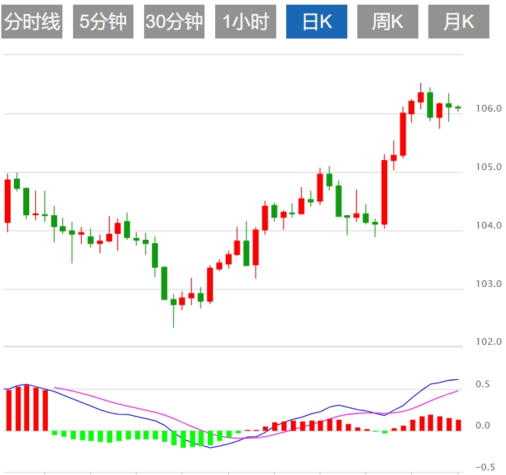Click the deepest green MACD histogram bar

click(183, 439)
